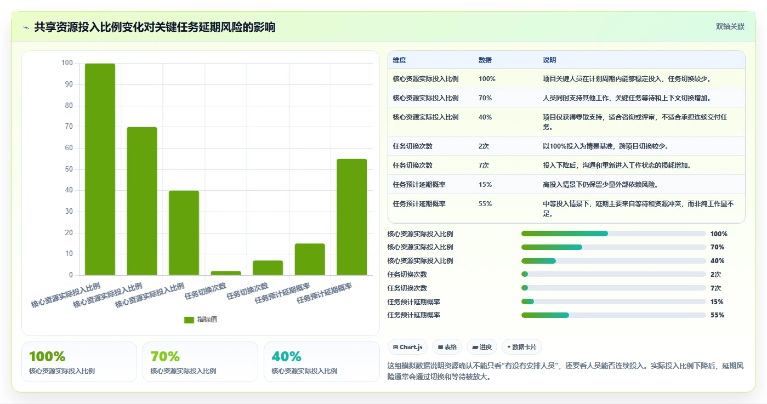Click the description starting 项目关键人员在计划周期内
Viewport: 767px width, 404px height.
click(x=627, y=79)
